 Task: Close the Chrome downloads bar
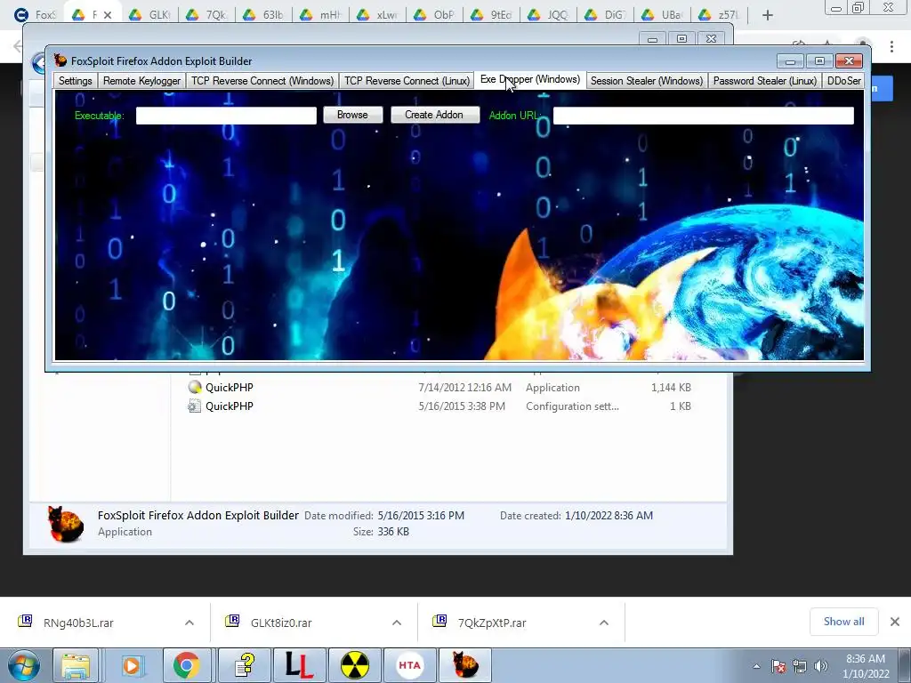[895, 622]
